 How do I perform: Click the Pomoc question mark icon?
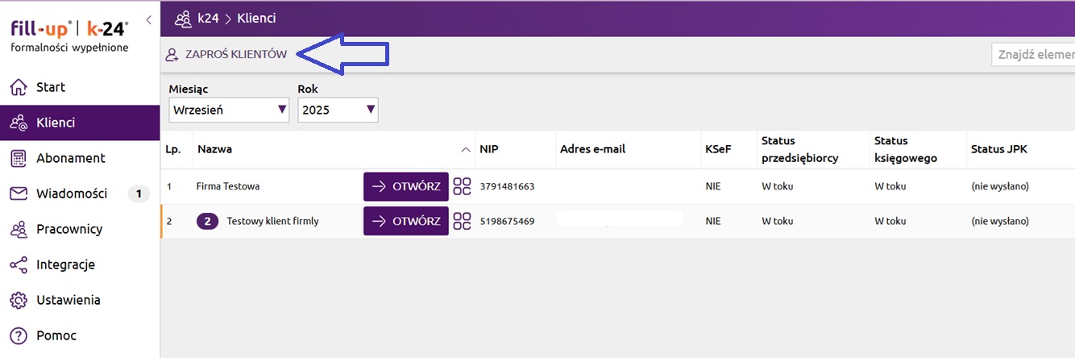pos(18,335)
